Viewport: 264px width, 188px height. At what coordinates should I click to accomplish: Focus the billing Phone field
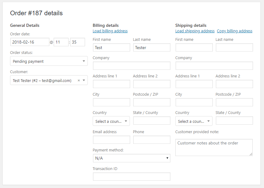pos(152,140)
